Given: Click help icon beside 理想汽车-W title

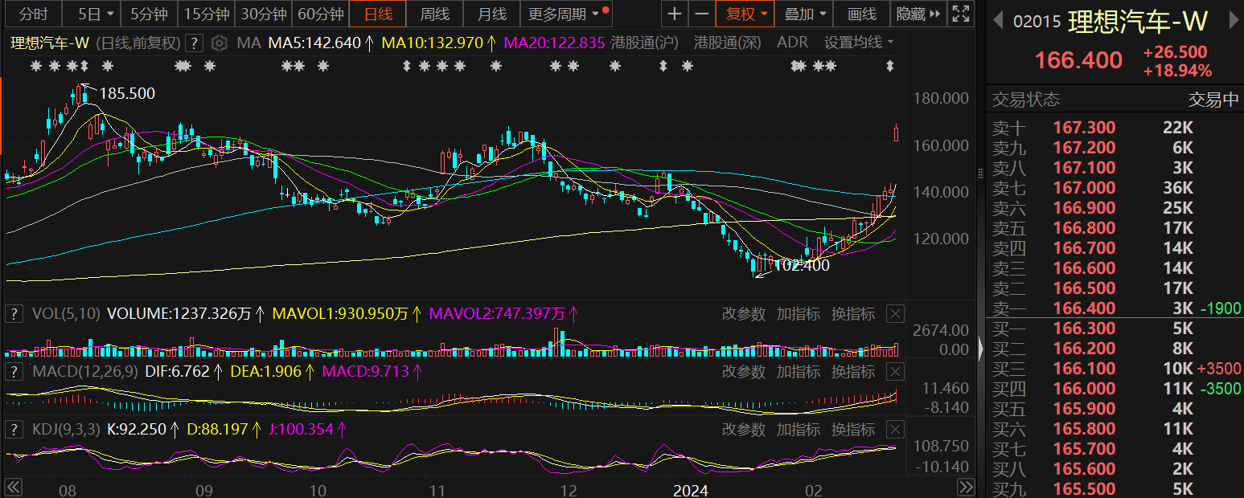Looking at the screenshot, I should tap(193, 43).
